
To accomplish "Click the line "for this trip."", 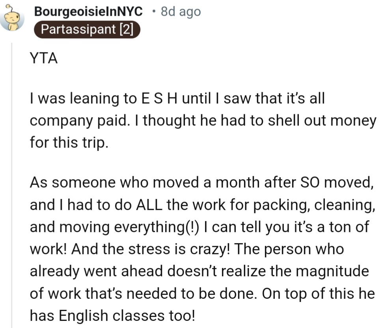I will coord(69,142).
